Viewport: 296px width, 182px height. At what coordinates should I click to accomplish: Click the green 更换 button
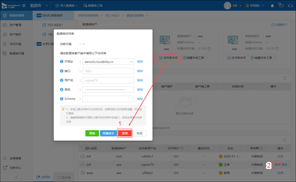click(92, 133)
